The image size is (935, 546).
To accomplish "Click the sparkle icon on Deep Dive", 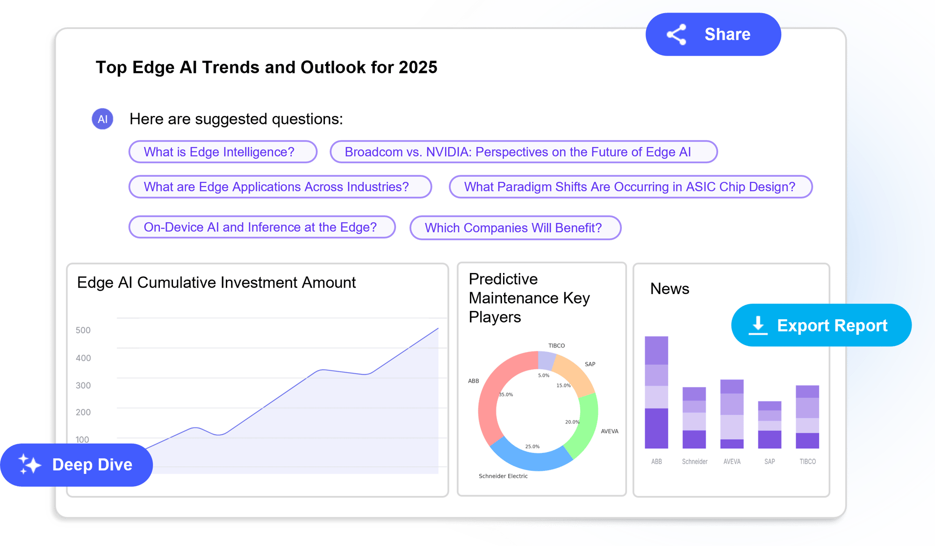I will [29, 464].
